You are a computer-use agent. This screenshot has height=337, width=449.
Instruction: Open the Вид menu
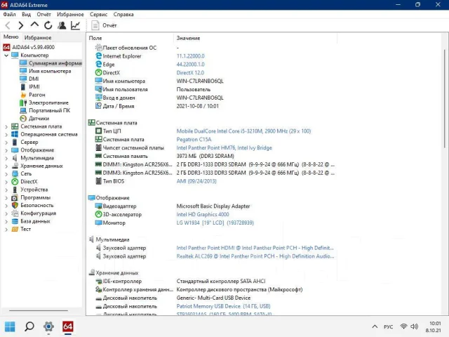coord(27,14)
